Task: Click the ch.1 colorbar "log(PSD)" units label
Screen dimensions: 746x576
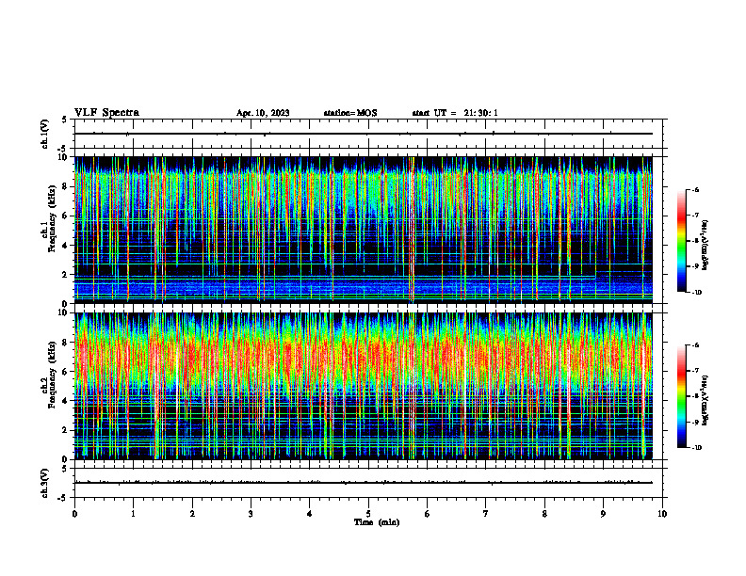Action: [x=705, y=246]
